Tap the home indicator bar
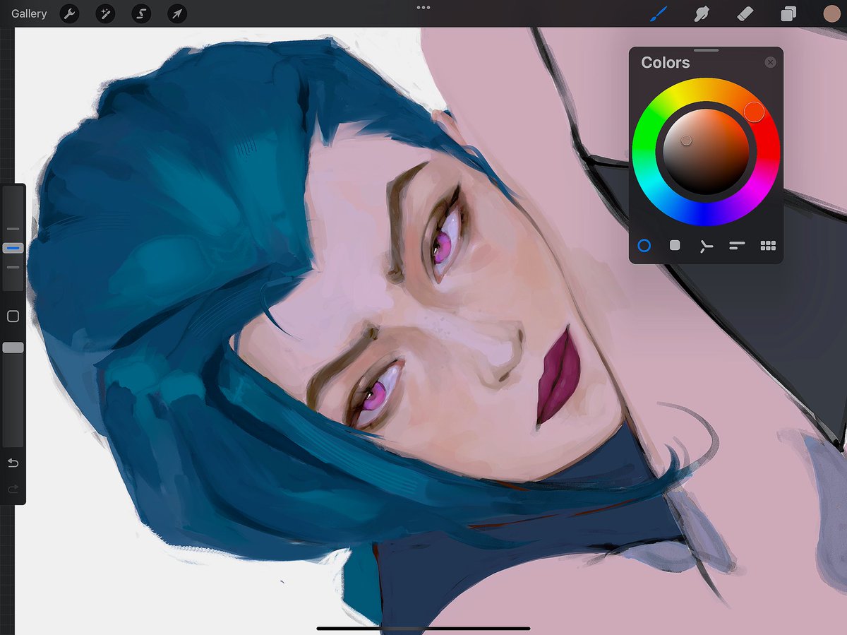 point(423,628)
